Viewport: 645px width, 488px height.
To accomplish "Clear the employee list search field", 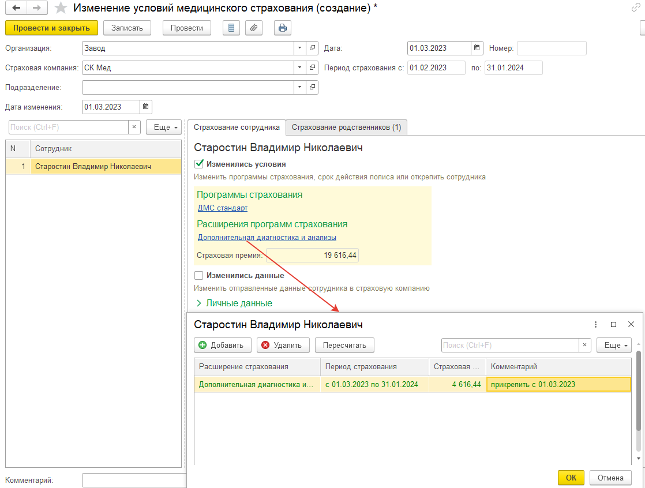I will click(134, 127).
